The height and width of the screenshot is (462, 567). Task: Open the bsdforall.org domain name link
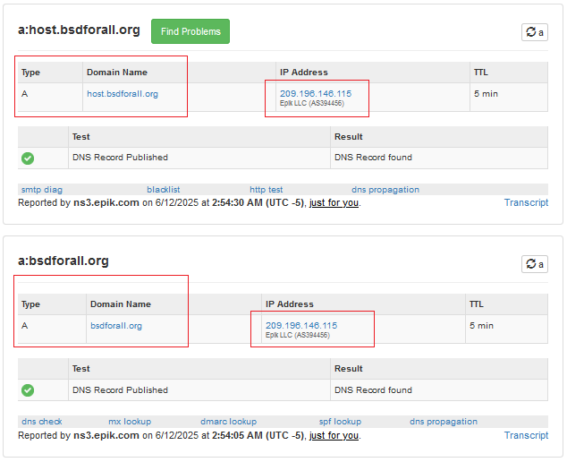point(116,326)
